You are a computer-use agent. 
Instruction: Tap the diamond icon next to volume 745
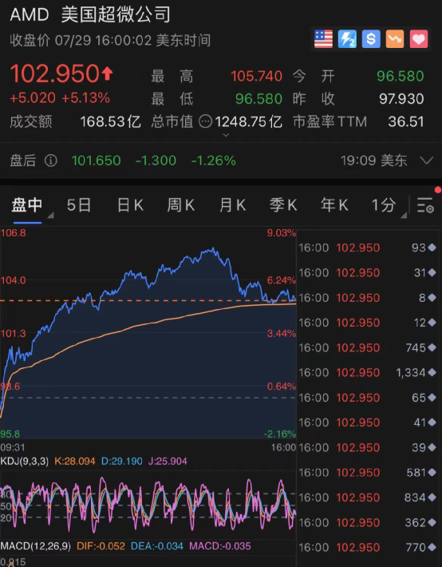pyautogui.click(x=432, y=347)
